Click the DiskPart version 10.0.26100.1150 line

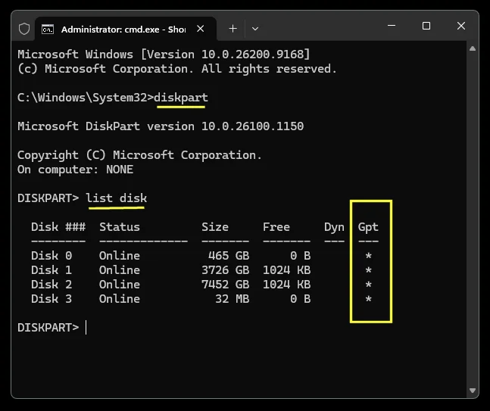pos(161,126)
